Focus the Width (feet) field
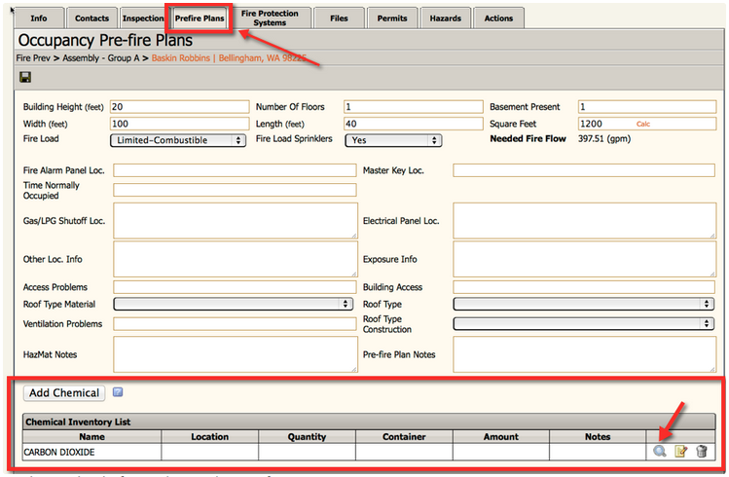This screenshot has height=477, width=729. click(179, 124)
